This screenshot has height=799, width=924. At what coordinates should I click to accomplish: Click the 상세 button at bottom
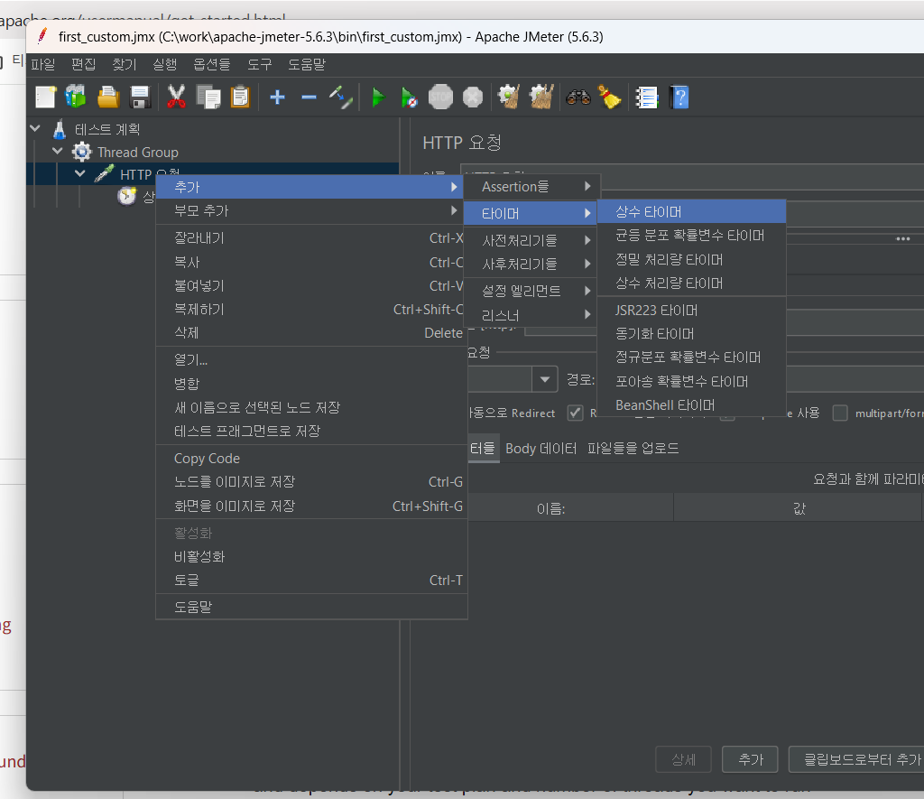tap(684, 759)
